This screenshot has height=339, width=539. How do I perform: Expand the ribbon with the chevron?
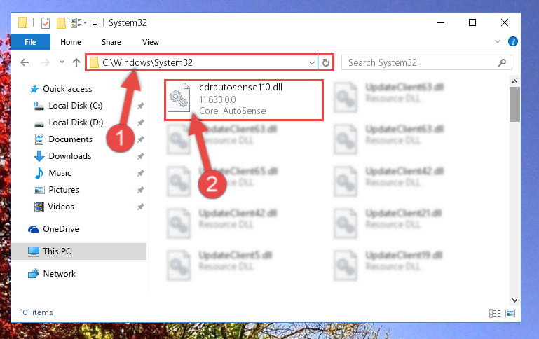(x=498, y=41)
